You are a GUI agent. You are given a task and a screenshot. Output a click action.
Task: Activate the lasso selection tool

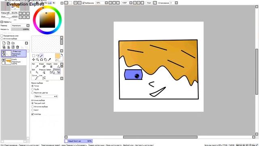coord(38,56)
